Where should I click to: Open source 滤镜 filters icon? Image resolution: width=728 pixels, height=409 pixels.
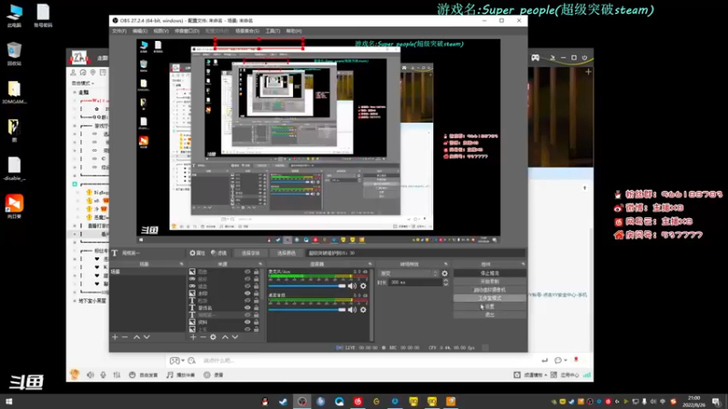(219, 254)
